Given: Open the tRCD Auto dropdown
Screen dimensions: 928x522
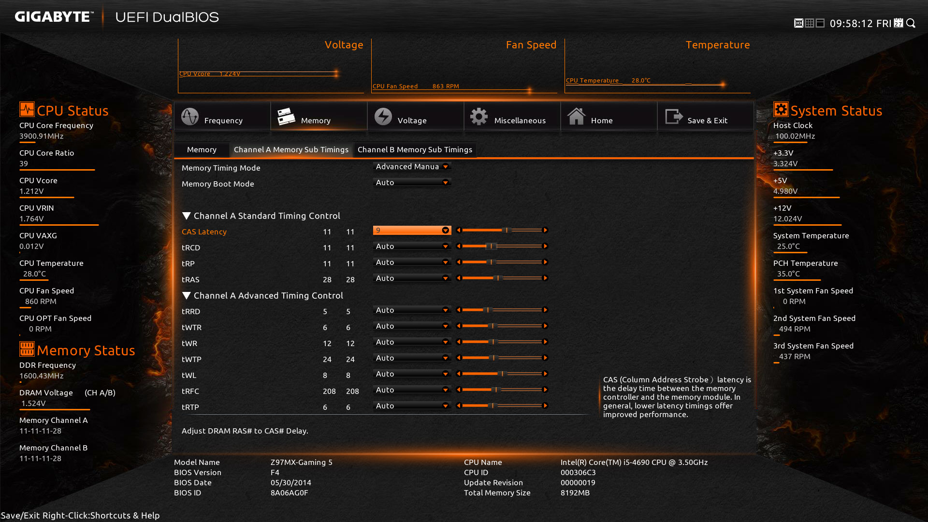Looking at the screenshot, I should 412,246.
